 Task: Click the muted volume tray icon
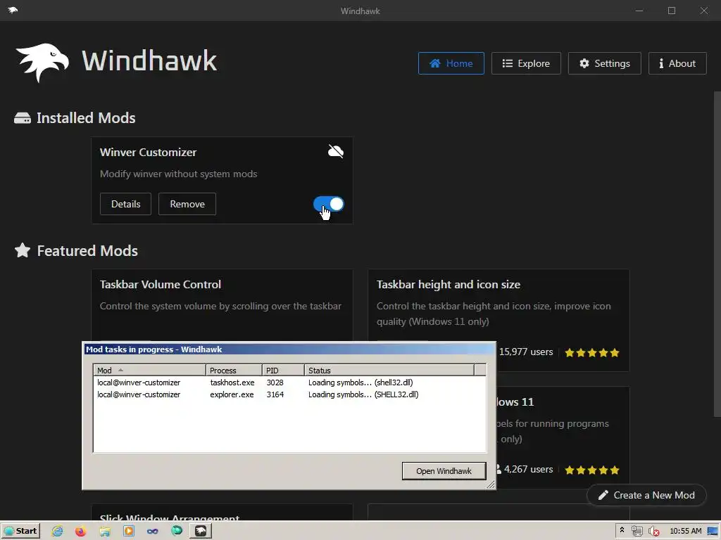[x=654, y=532]
